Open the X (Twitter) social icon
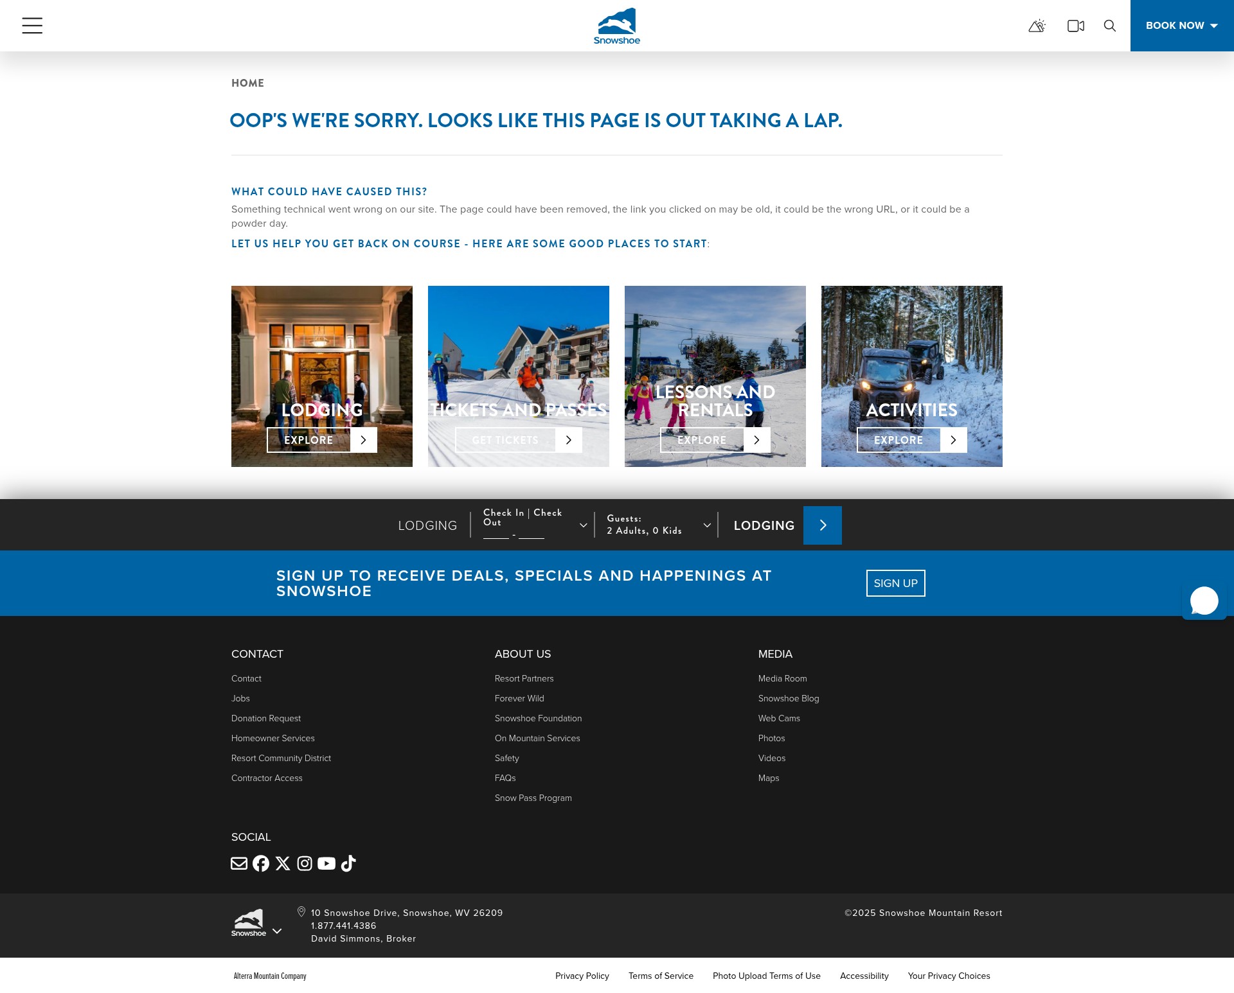The image size is (1234, 993). tap(283, 863)
